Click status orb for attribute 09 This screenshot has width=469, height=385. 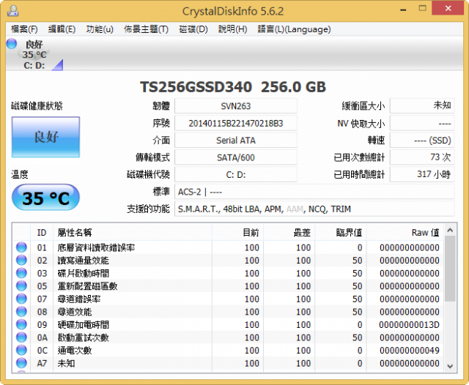point(21,324)
